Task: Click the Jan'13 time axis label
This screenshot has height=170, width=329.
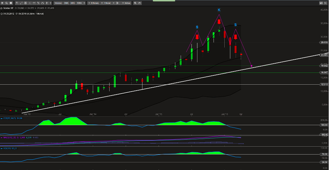Action: click(27, 114)
